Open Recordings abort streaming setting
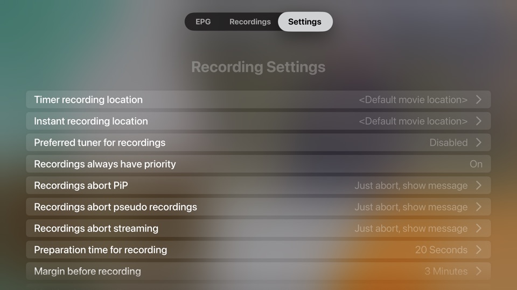 tap(258, 228)
